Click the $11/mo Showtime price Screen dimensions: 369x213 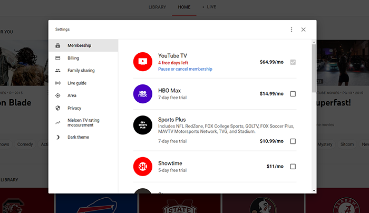click(275, 167)
